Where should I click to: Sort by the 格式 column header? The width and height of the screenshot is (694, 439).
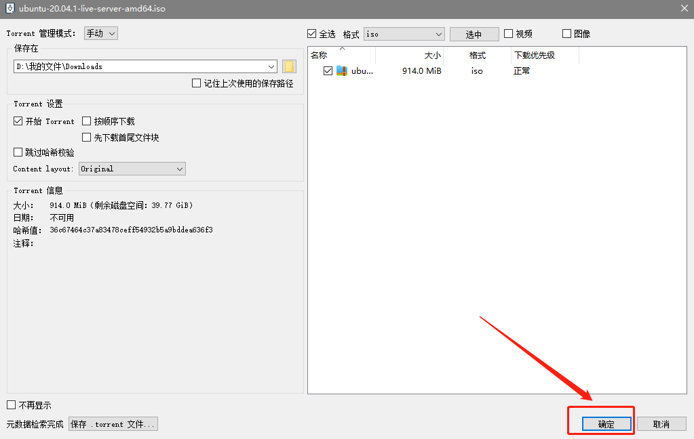(x=477, y=56)
